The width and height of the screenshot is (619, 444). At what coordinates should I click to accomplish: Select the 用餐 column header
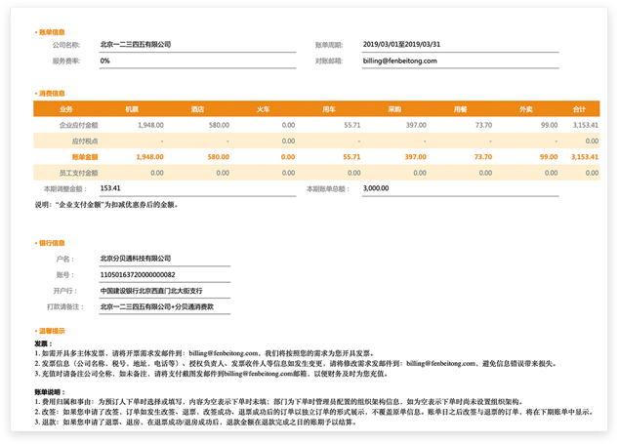point(461,109)
